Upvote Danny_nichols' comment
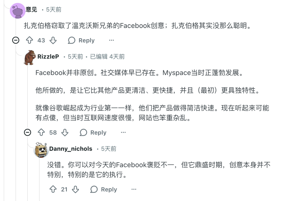 [53, 189]
